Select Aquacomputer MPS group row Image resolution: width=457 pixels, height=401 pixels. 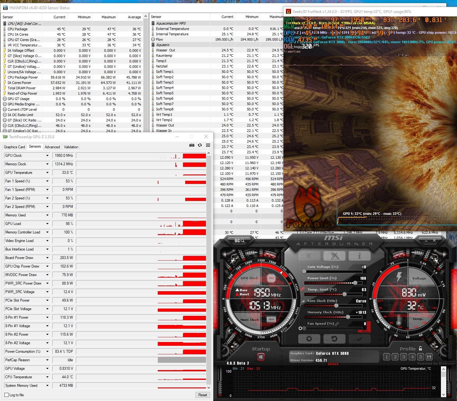click(x=216, y=23)
